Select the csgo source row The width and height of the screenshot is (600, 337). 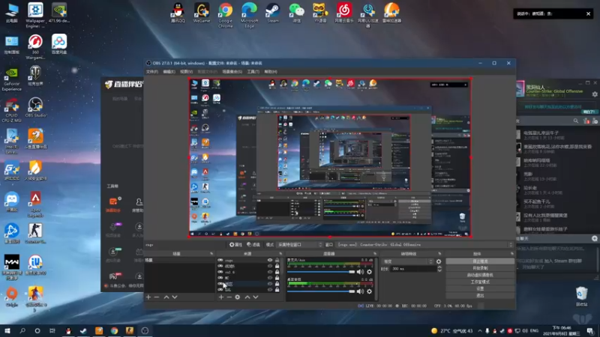click(249, 260)
